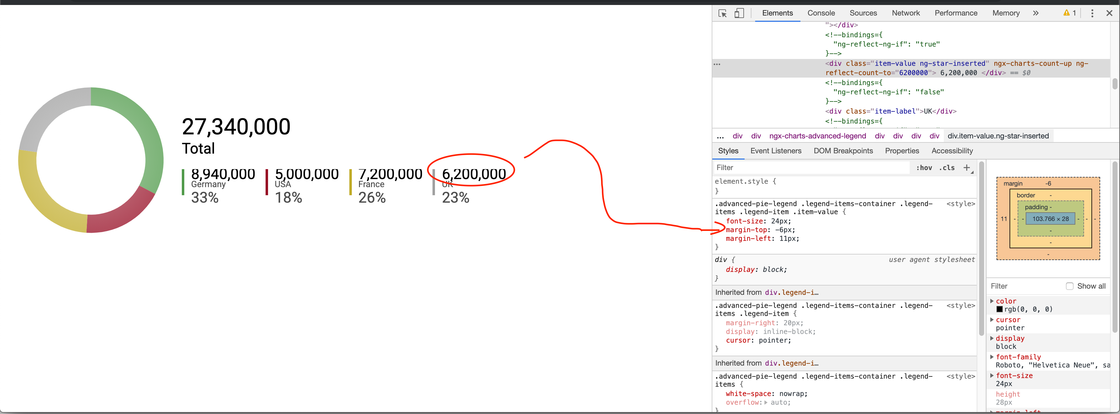Toggle element state with the :hov button
The height and width of the screenshot is (414, 1120).
[924, 167]
